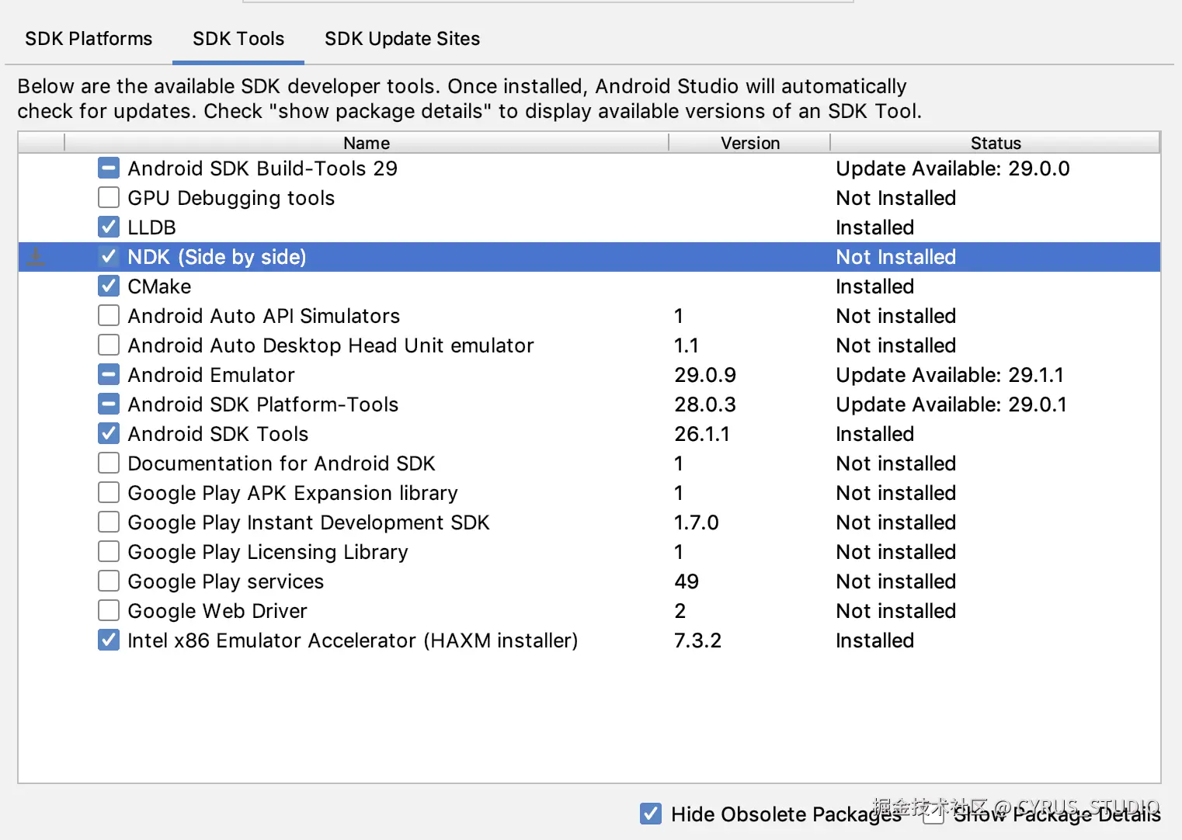Select the SDK Tools tab
This screenshot has width=1182, height=840.
pos(238,39)
